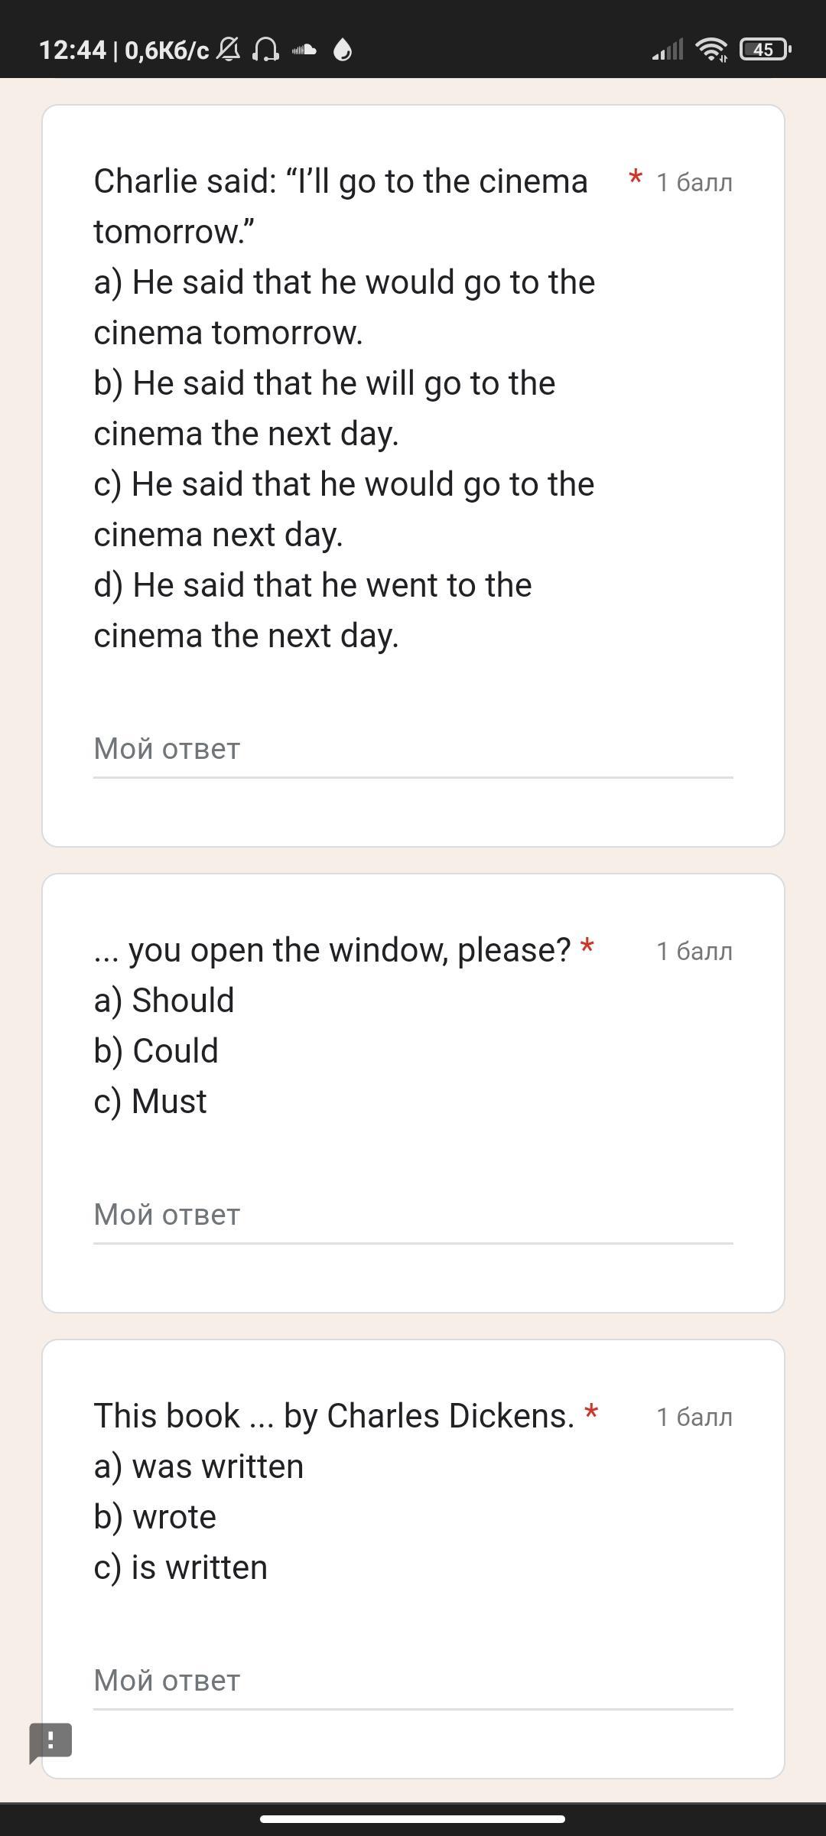Tap the muted notifications bell icon
Viewport: 826px width, 1836px height.
click(x=228, y=50)
